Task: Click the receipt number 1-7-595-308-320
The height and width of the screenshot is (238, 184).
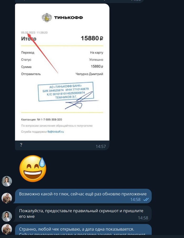Action: pyautogui.click(x=51, y=120)
